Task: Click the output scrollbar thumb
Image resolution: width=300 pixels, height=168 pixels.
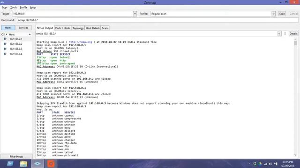Action: (x=296, y=43)
